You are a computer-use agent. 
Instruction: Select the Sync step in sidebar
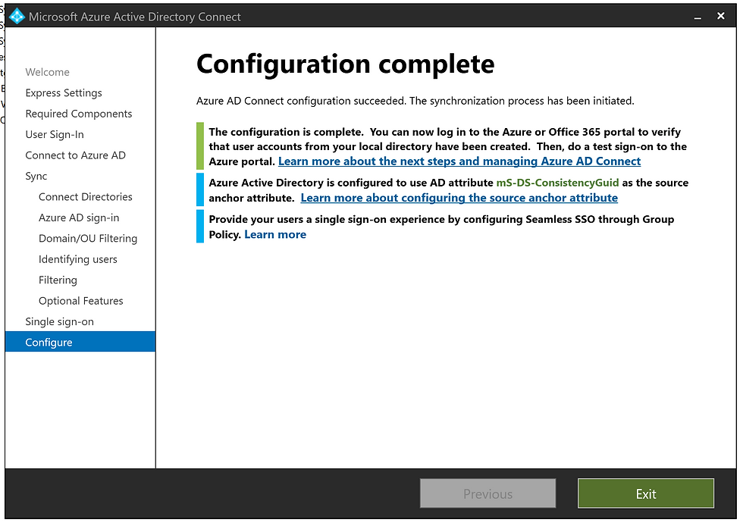click(x=36, y=176)
